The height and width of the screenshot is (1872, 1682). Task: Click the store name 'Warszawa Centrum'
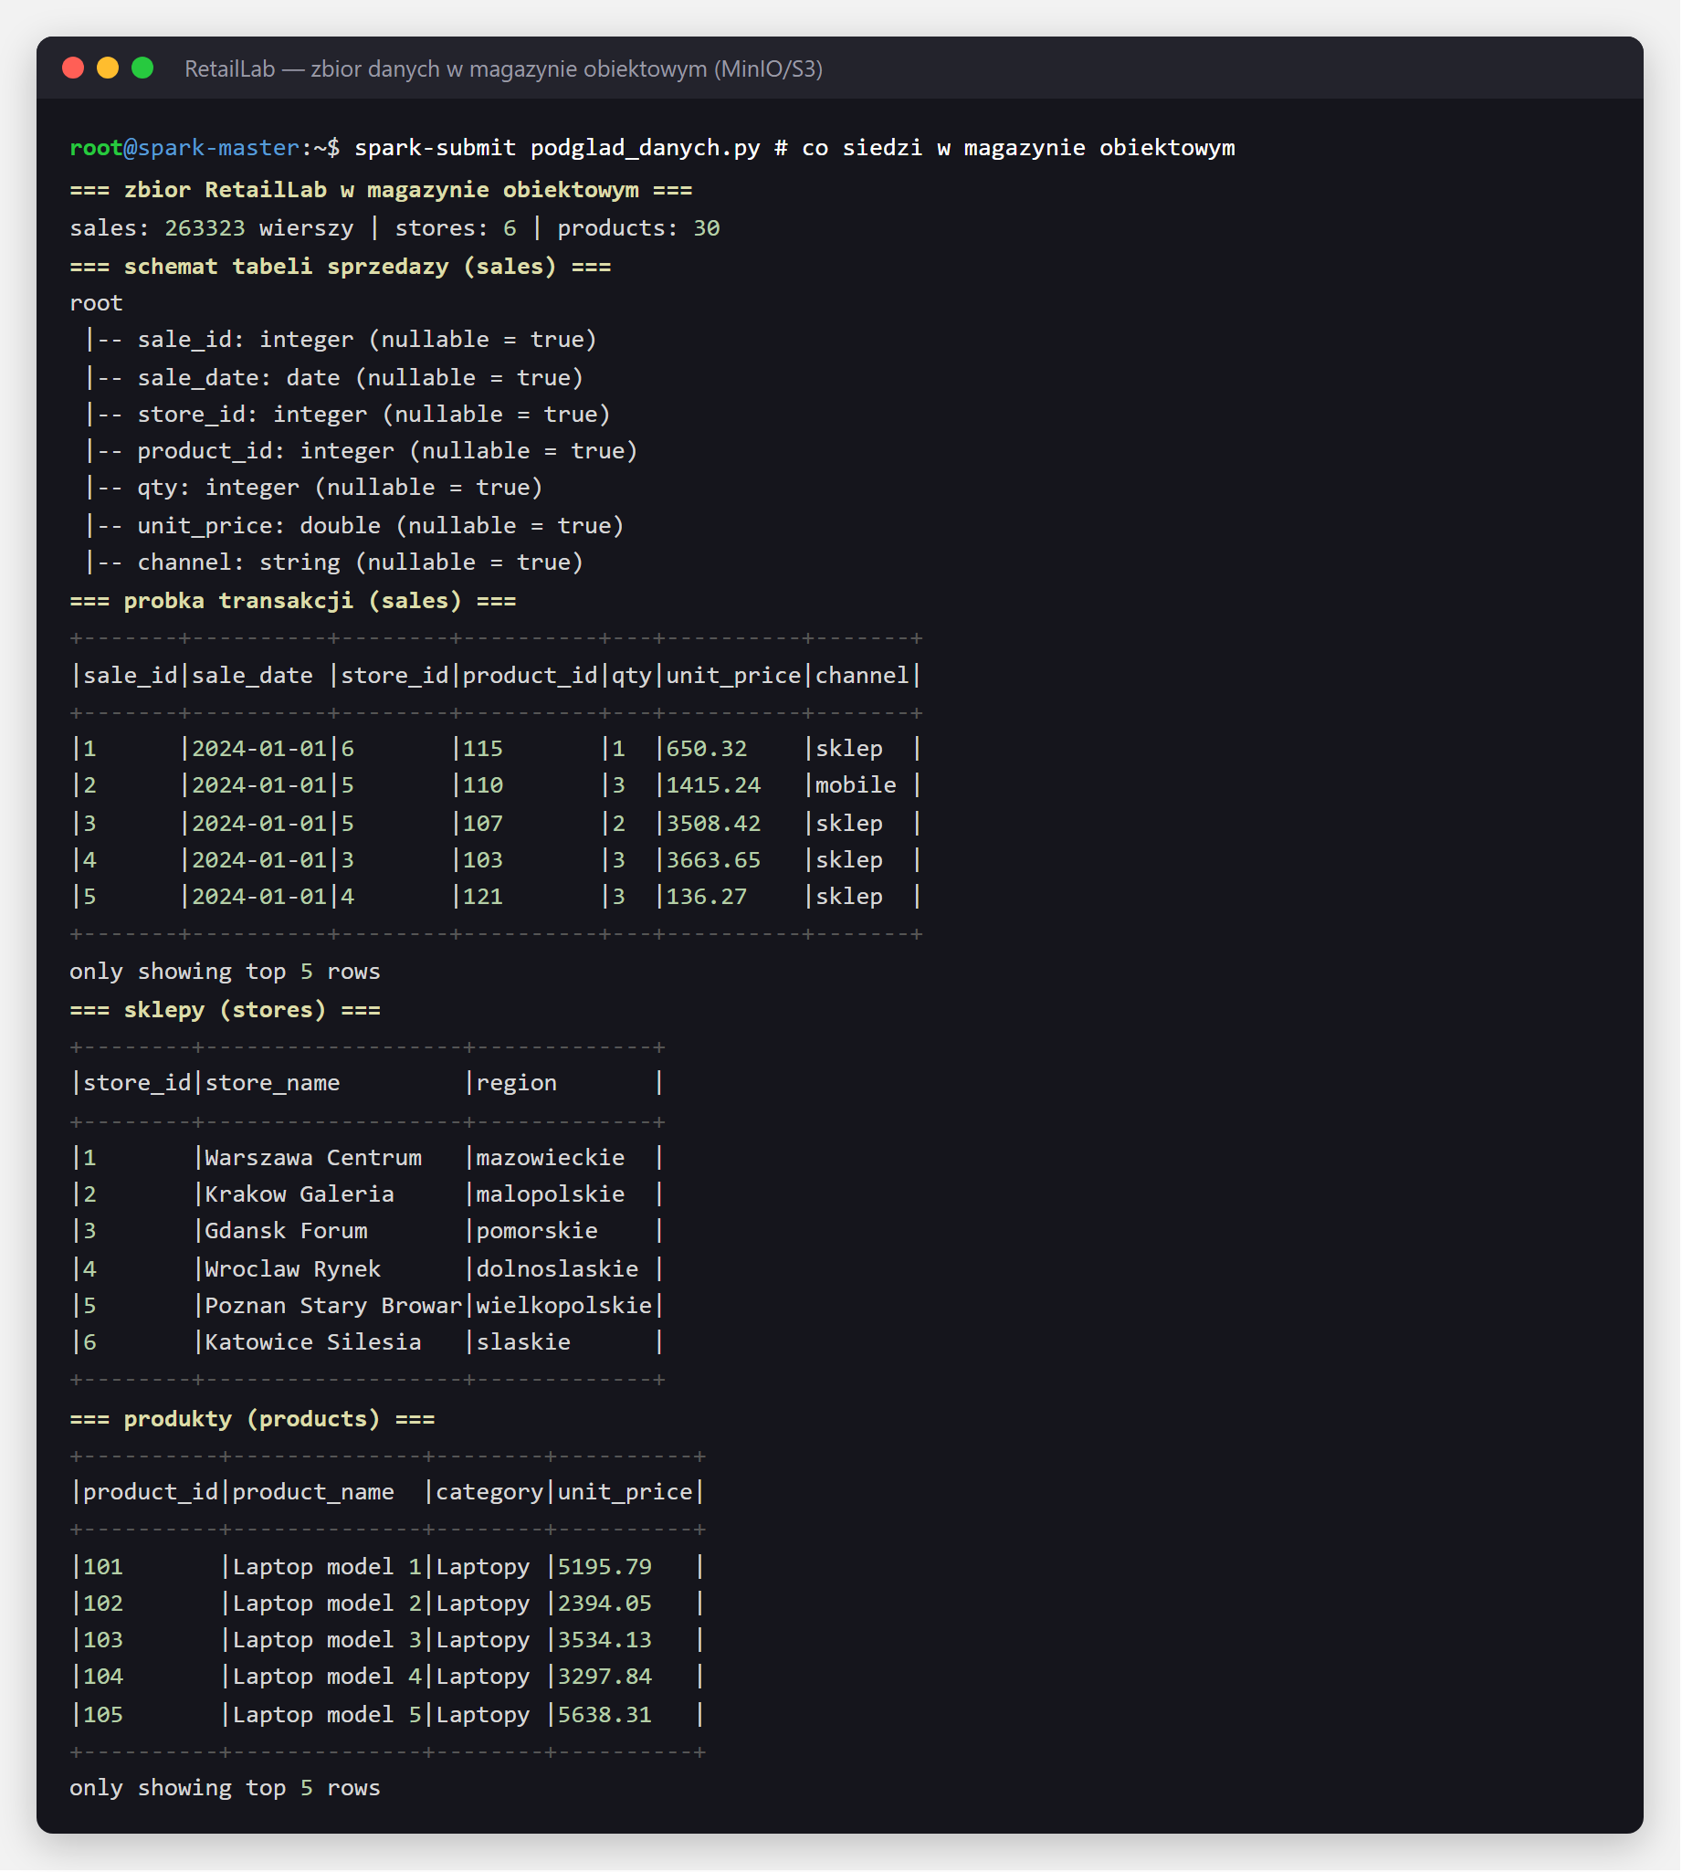coord(313,1158)
